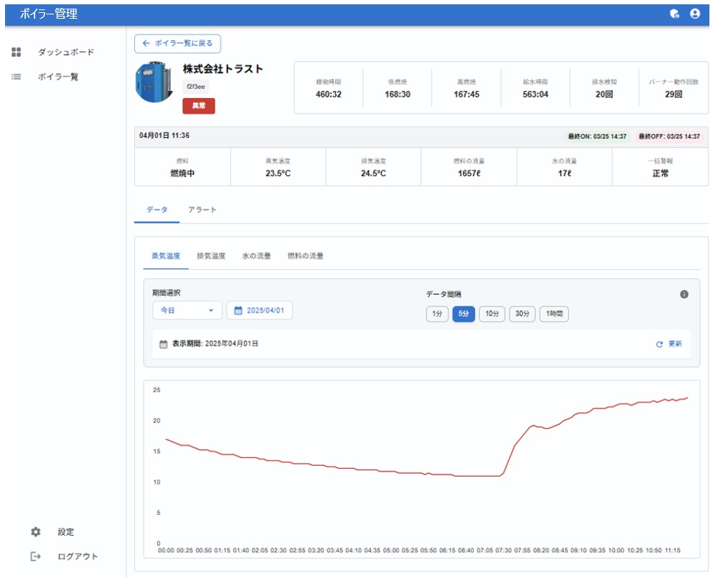Open the 今日 period dropdown

pyautogui.click(x=187, y=311)
